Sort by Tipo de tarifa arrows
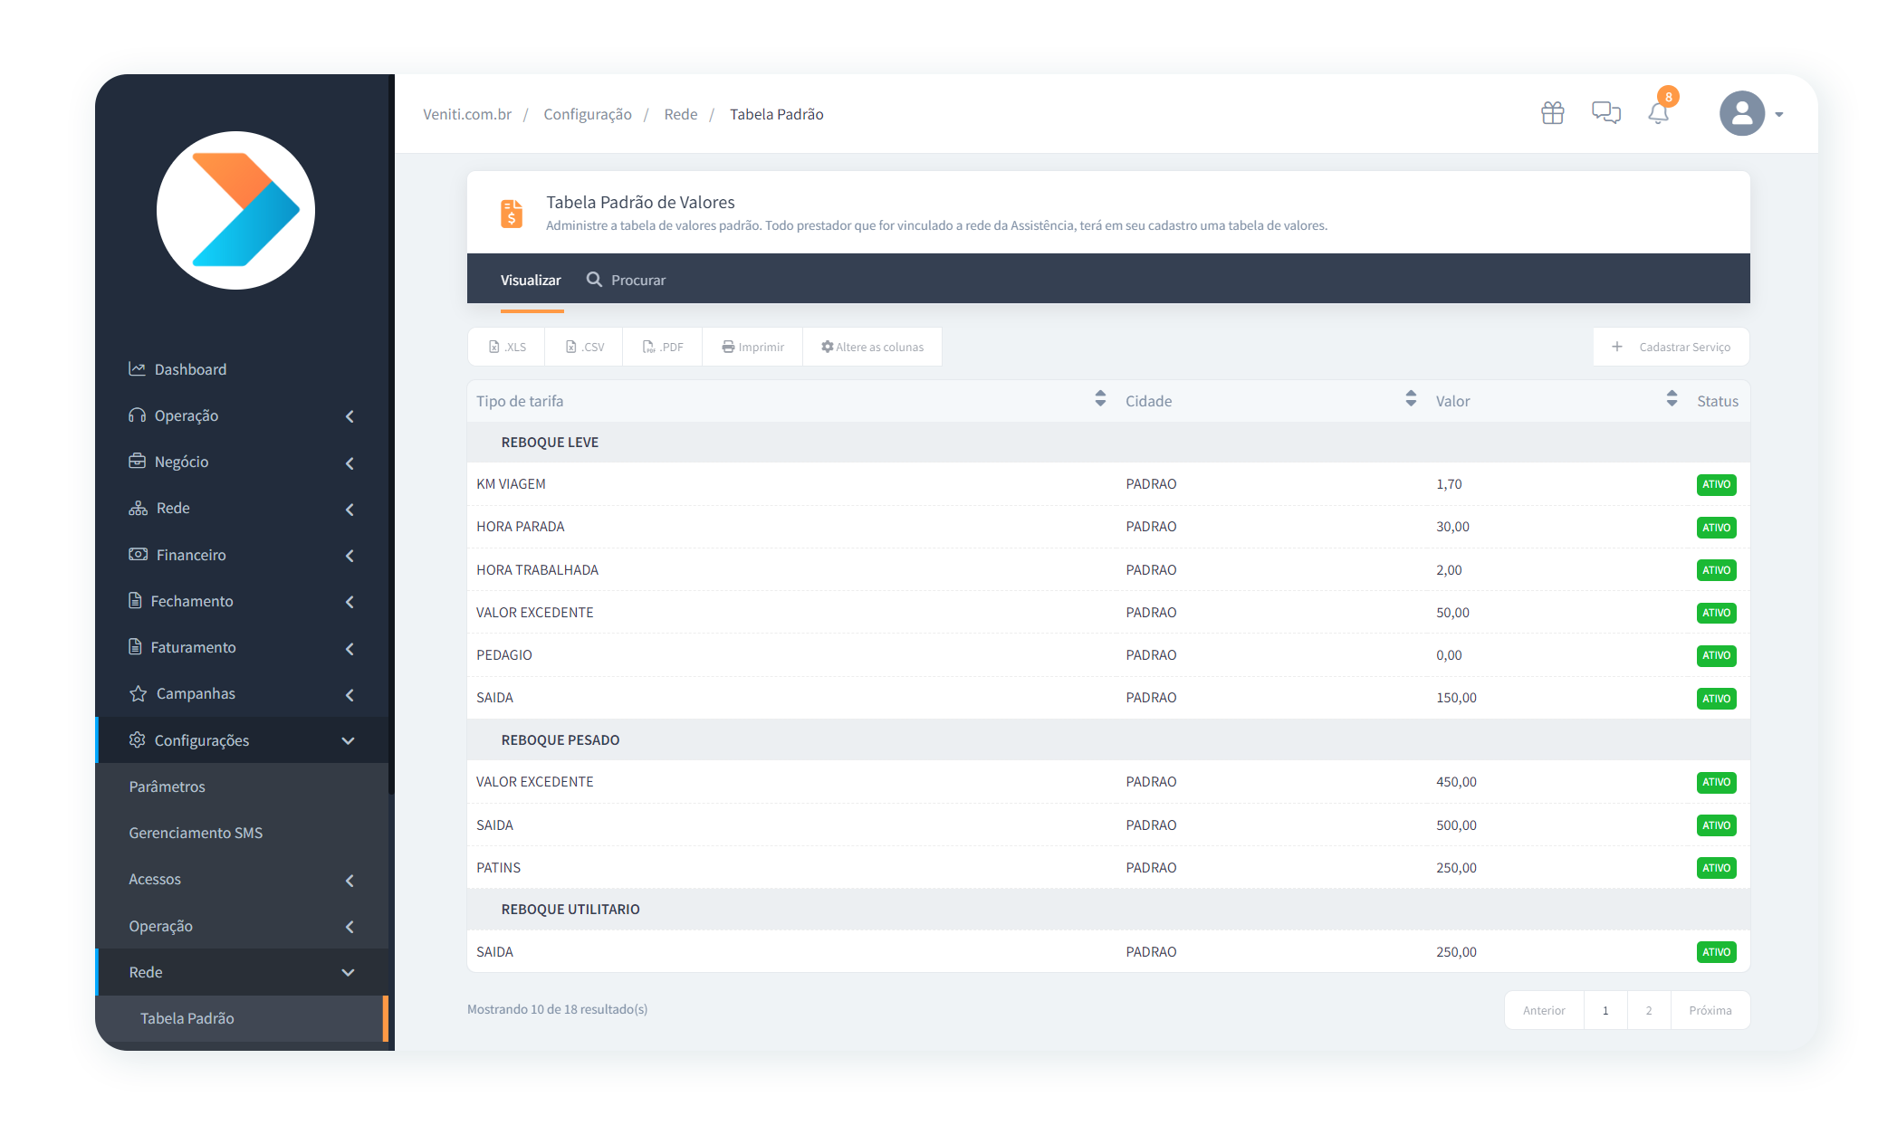The width and height of the screenshot is (1897, 1125). pyautogui.click(x=1100, y=398)
